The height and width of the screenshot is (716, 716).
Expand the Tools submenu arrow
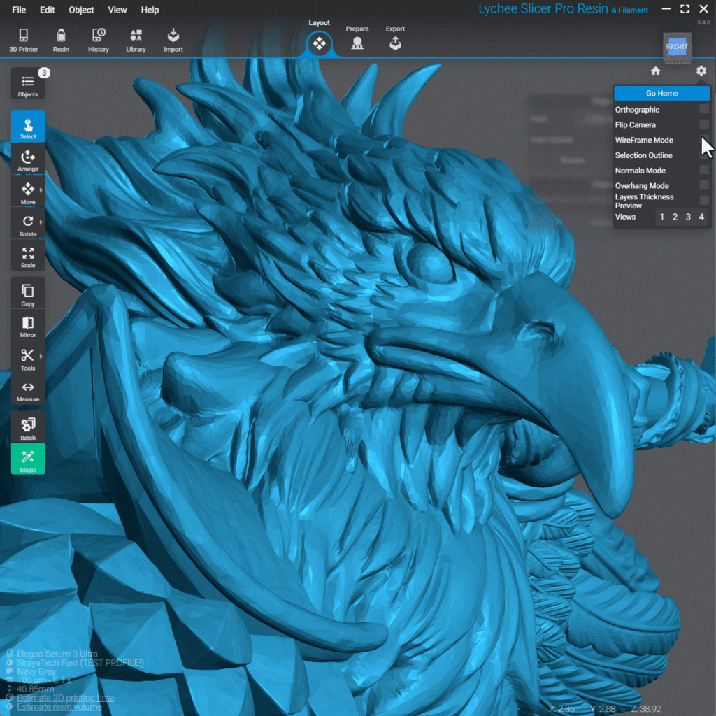click(41, 357)
